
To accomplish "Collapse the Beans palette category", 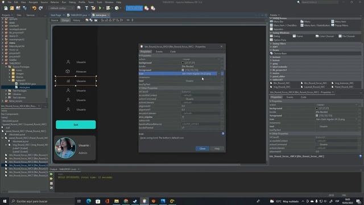I will (x=271, y=50).
